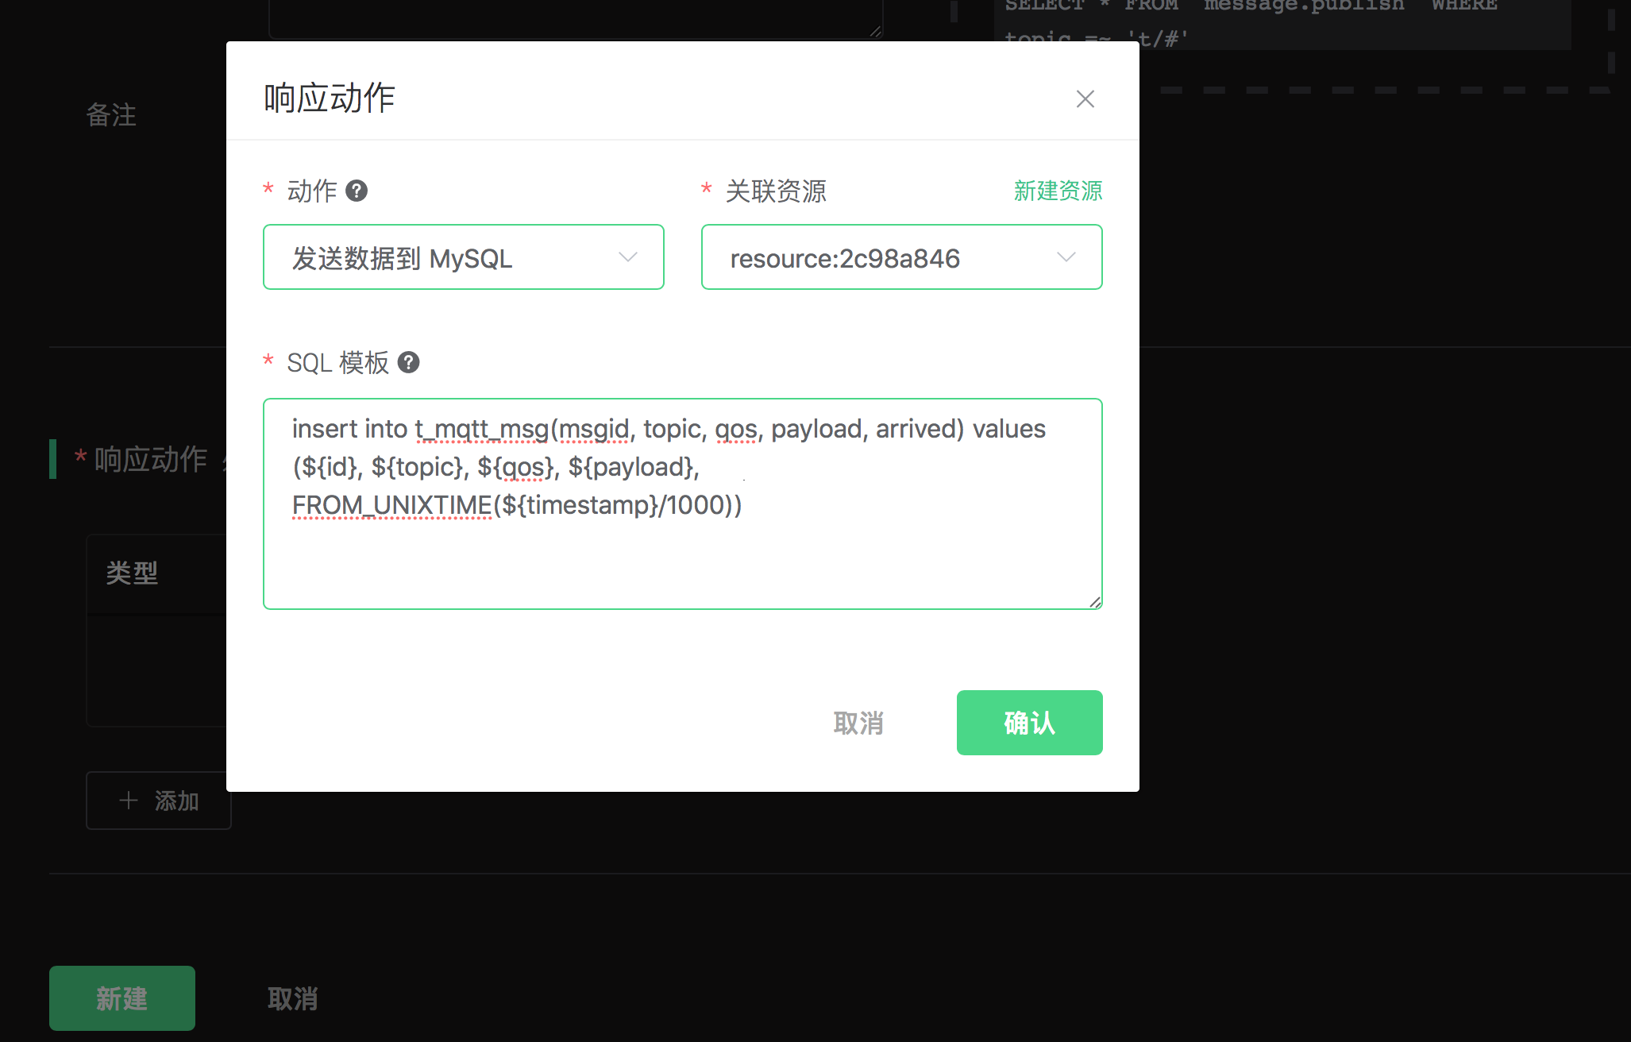Click 取消 inside the dialog
1631x1042 pixels.
(x=858, y=723)
